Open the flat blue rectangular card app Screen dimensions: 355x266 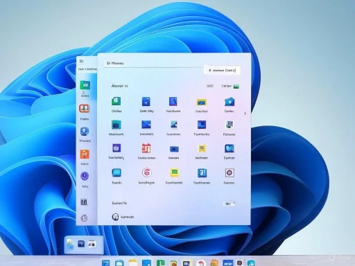tap(174, 149)
